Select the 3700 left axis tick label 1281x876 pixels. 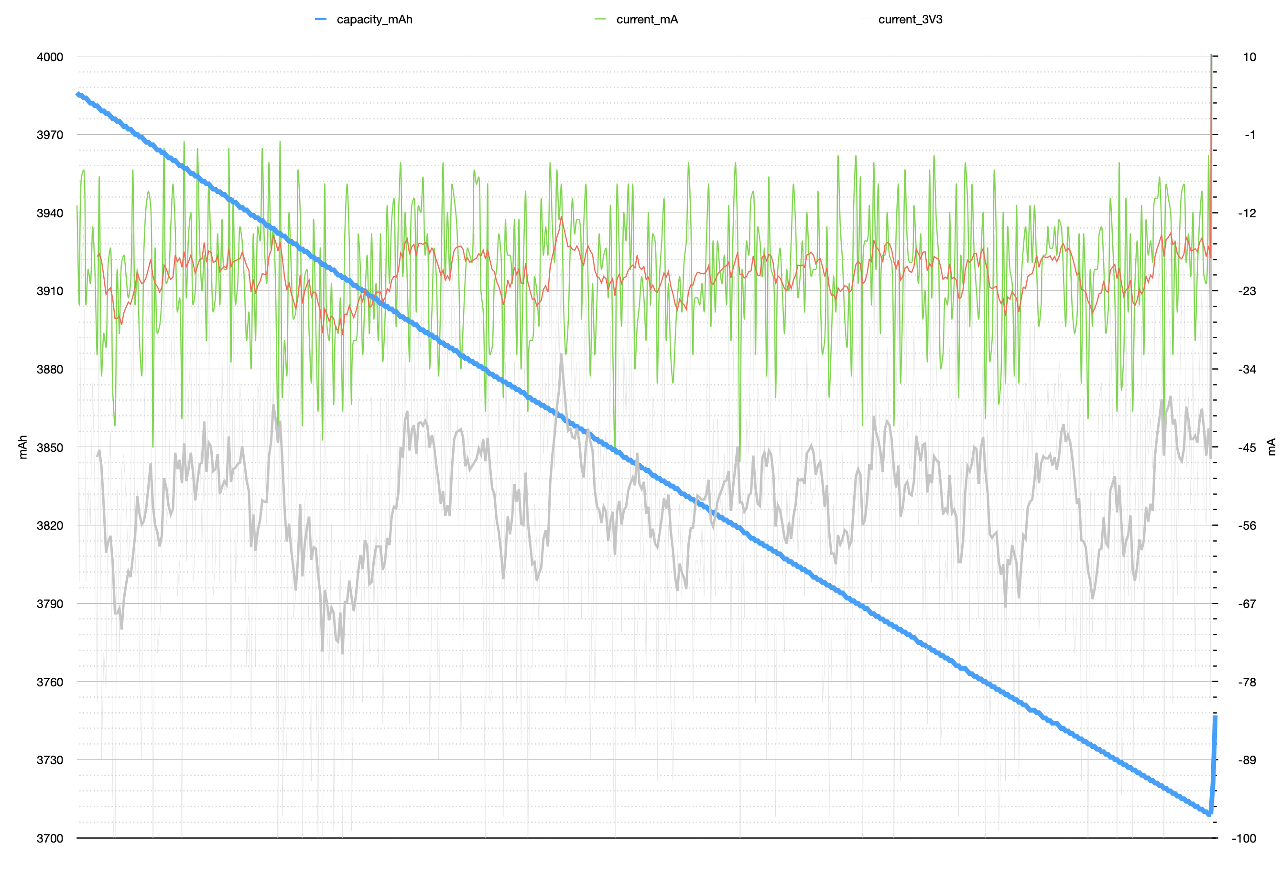pyautogui.click(x=50, y=838)
